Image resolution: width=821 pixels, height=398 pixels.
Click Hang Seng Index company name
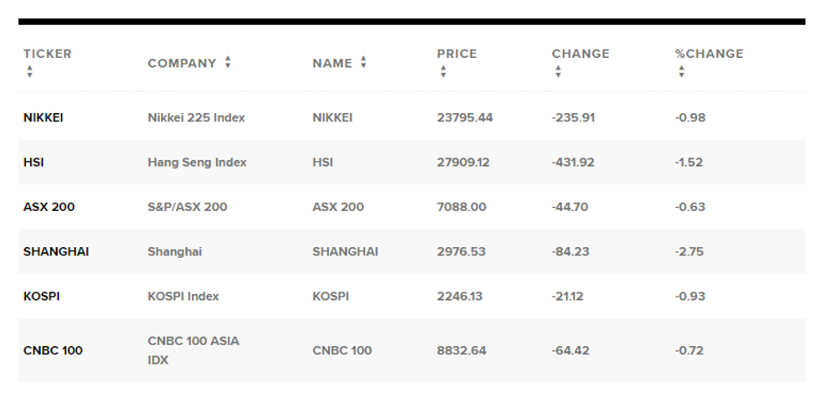[x=197, y=163]
